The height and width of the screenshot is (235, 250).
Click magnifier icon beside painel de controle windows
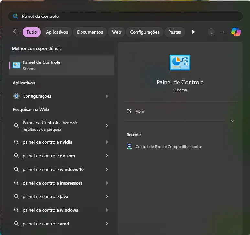point(16,210)
